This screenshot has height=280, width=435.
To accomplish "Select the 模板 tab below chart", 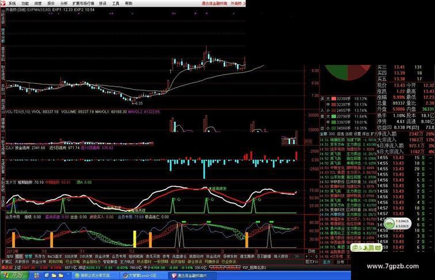I will tap(19, 256).
